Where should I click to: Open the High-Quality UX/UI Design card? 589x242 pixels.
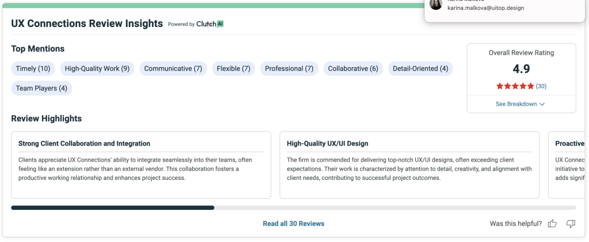[x=410, y=165]
